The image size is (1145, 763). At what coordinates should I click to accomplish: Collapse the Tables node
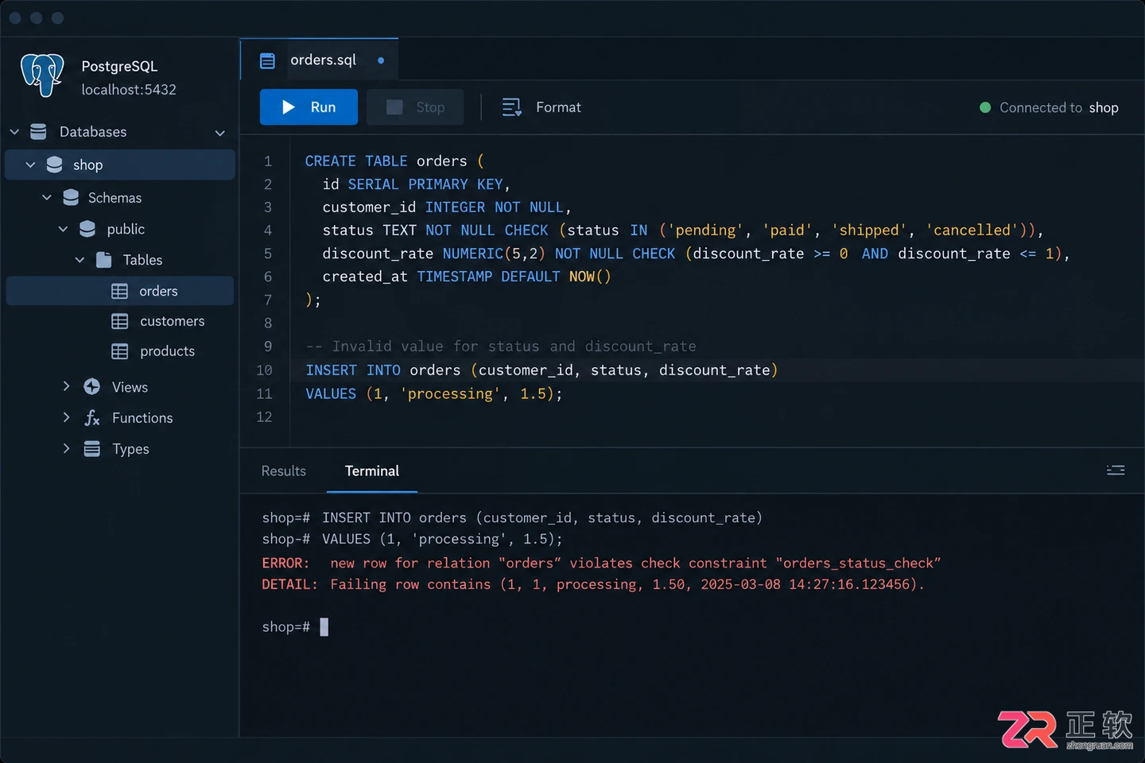(80, 260)
